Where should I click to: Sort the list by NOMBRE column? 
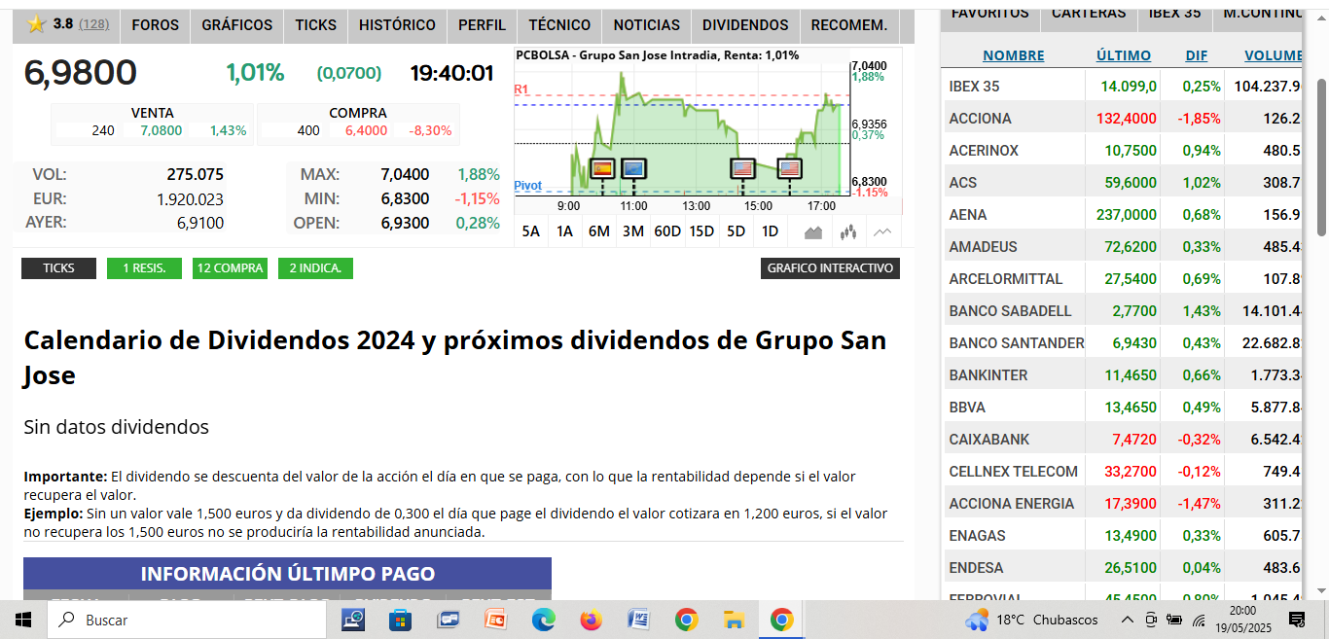click(x=1013, y=55)
